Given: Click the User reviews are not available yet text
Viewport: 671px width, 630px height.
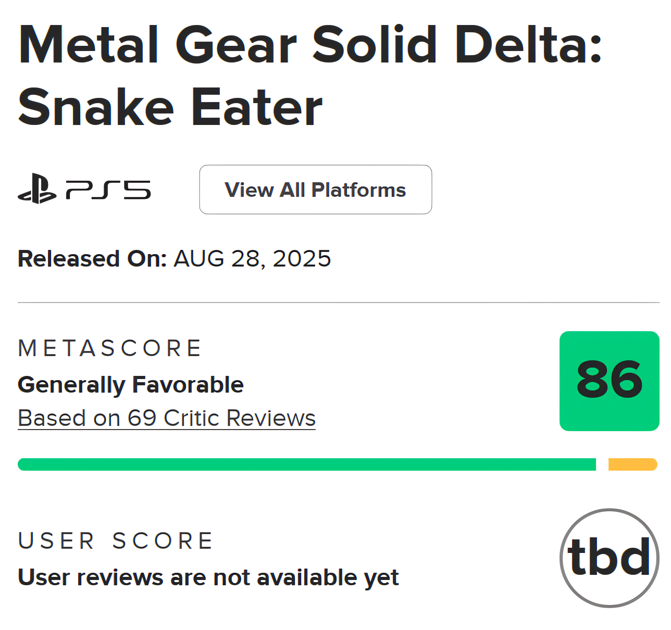Looking at the screenshot, I should [x=208, y=577].
